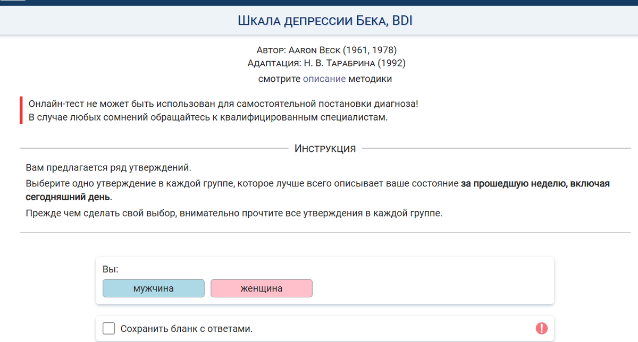Click the adaptation line Н. В. Тарабрина
Image resolution: width=638 pixels, height=342 pixels.
click(x=325, y=63)
